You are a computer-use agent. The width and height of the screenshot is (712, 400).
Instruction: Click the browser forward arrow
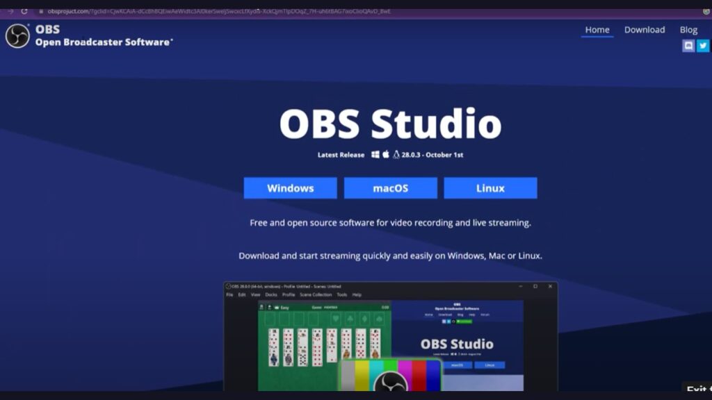pos(10,11)
